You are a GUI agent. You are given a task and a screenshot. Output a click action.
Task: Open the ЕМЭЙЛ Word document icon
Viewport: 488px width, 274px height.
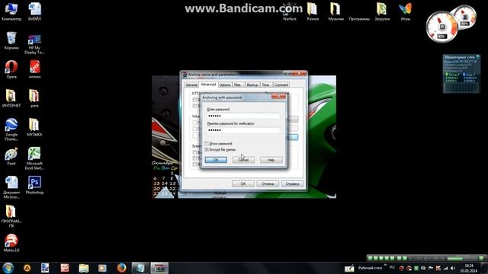pos(34,12)
